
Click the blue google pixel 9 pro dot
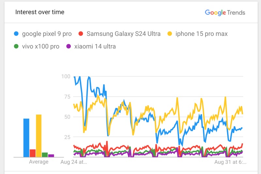pos(16,34)
